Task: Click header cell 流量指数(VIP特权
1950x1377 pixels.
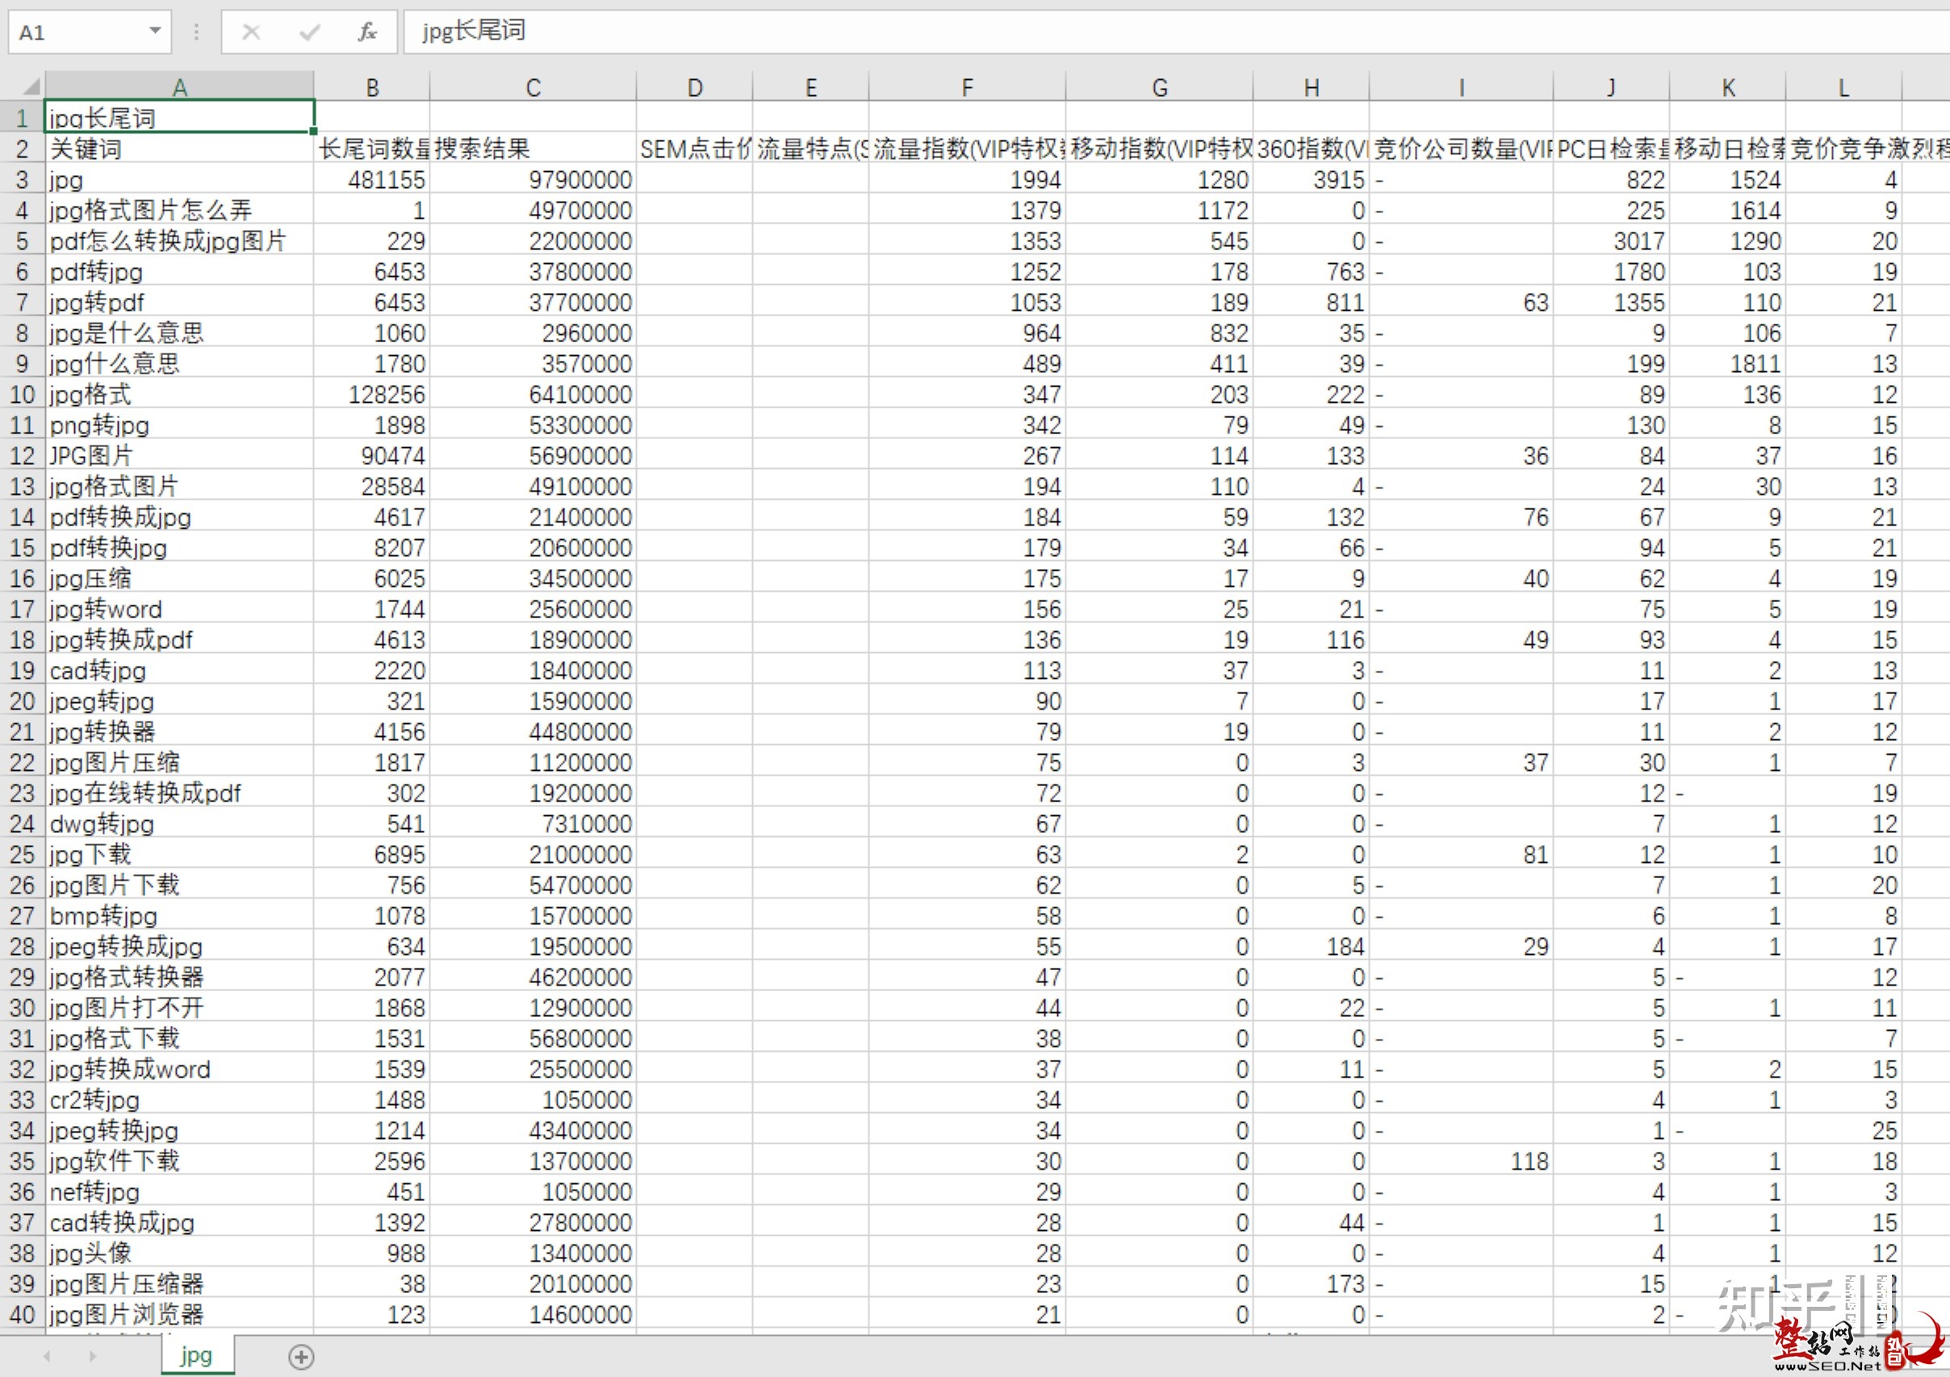Action: coord(968,149)
